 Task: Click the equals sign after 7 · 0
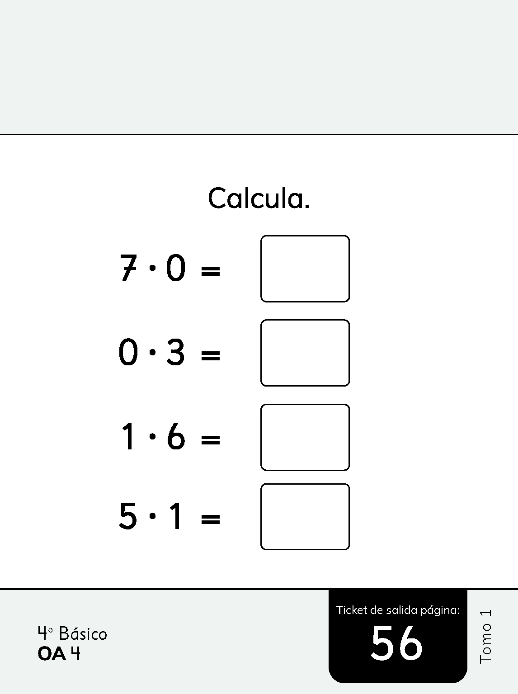pyautogui.click(x=210, y=271)
